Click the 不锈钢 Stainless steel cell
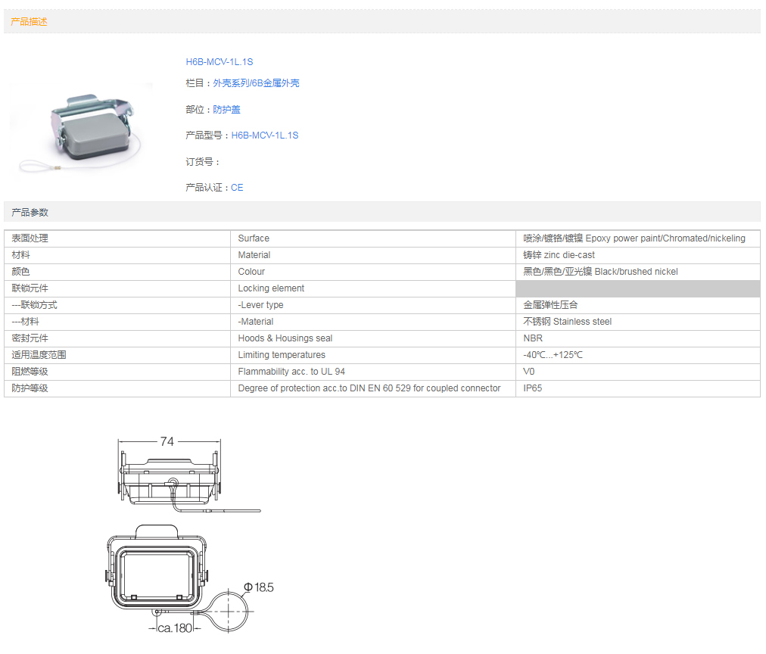Screen dimensions: 766x654 (x=567, y=322)
